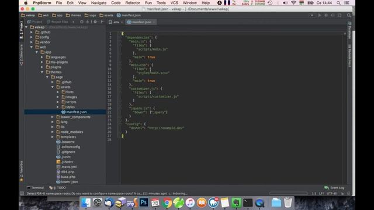Click the assets breadcrumb in navigation bar
This screenshot has height=210, width=374.
(x=106, y=15)
